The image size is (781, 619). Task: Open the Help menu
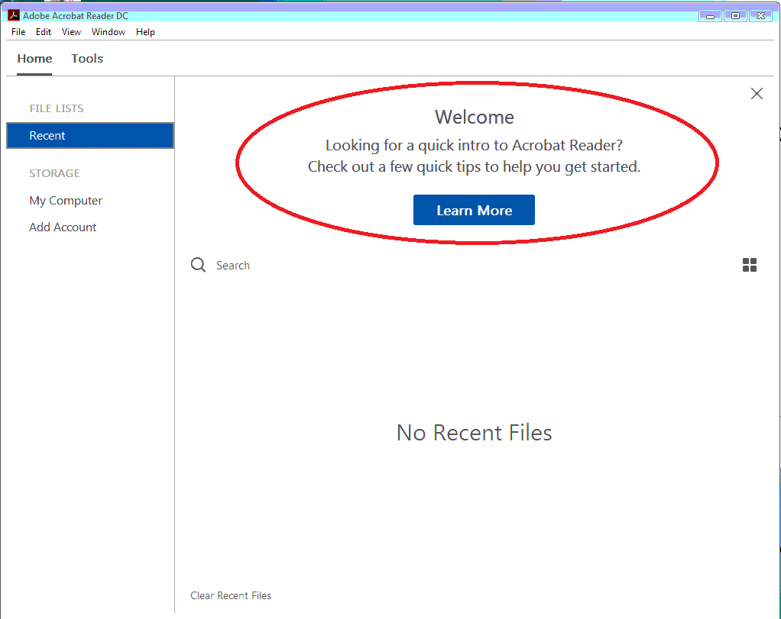coord(145,31)
